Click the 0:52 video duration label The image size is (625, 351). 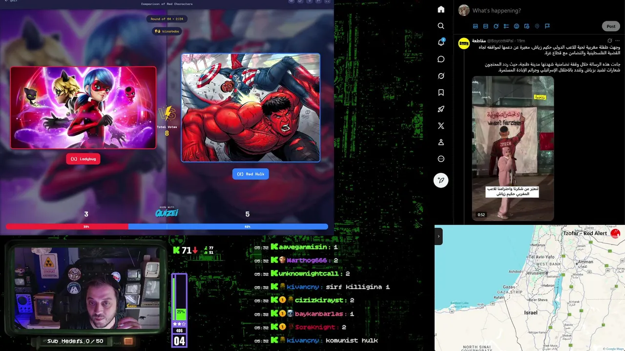coord(481,214)
